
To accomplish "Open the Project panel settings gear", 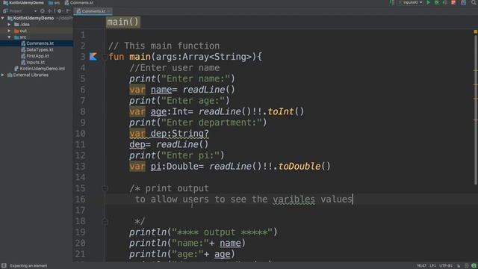I will pyautogui.click(x=60, y=11).
